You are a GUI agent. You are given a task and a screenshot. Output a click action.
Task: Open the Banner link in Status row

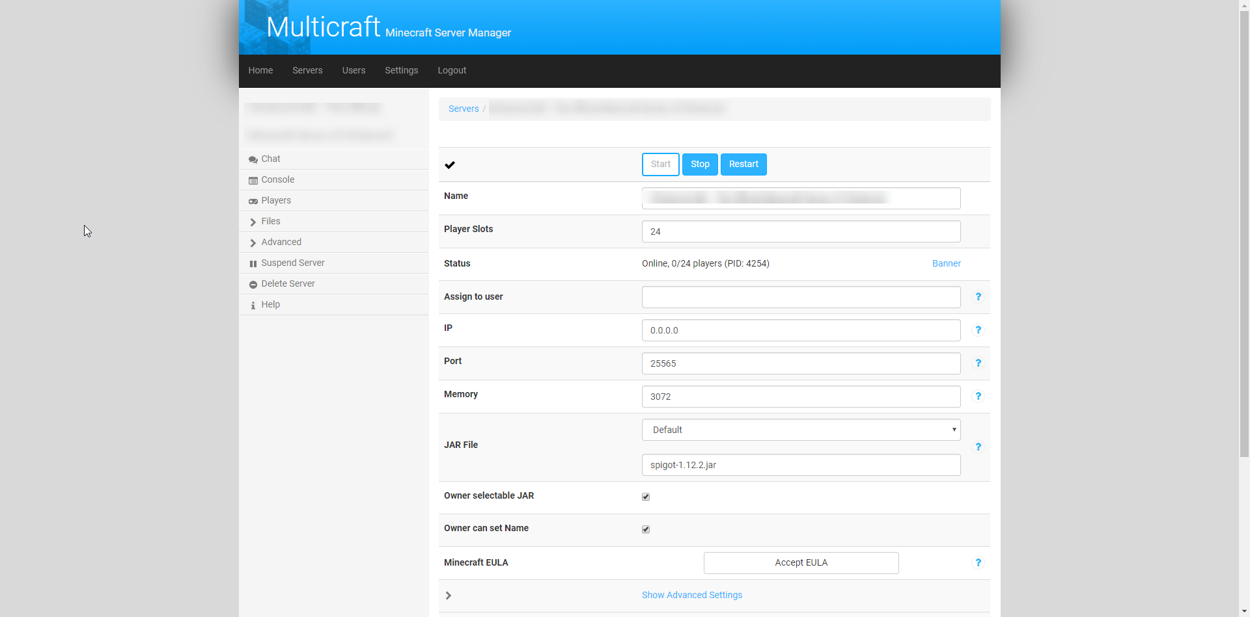[x=946, y=263]
